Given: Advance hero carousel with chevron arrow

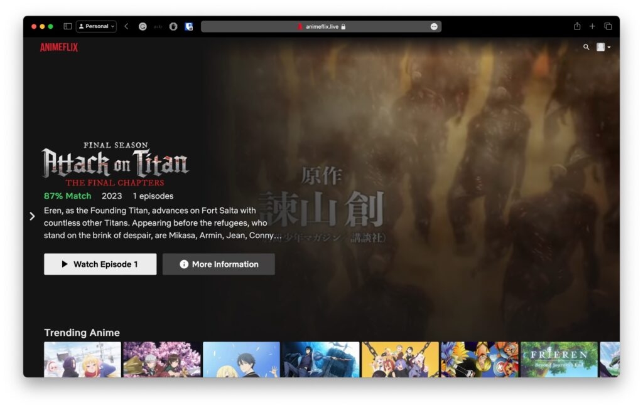Looking at the screenshot, I should (32, 216).
